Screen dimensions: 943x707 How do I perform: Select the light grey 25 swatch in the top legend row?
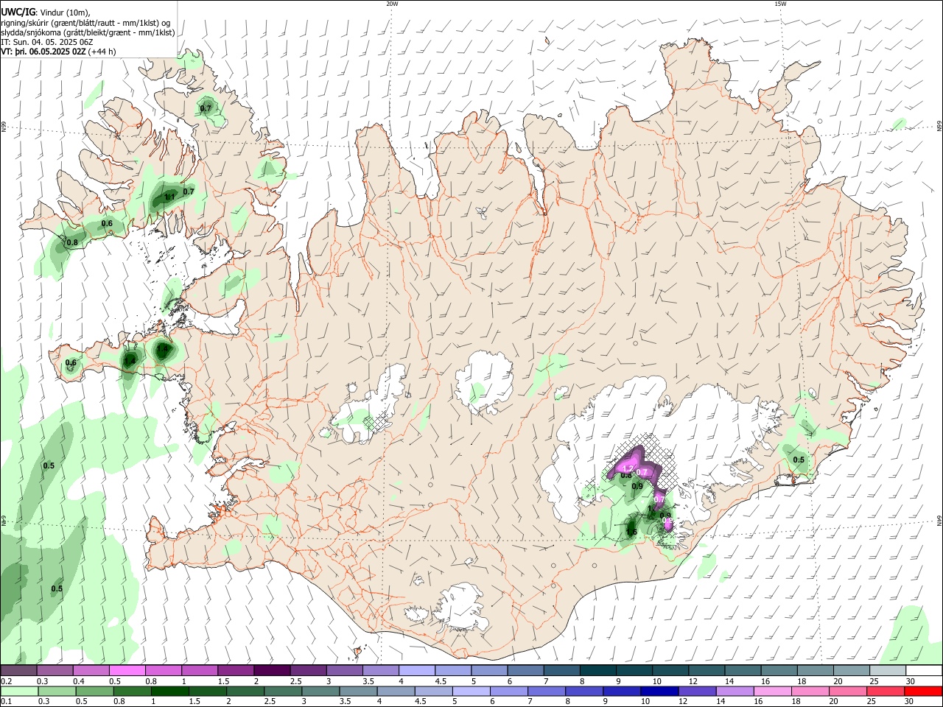point(888,671)
